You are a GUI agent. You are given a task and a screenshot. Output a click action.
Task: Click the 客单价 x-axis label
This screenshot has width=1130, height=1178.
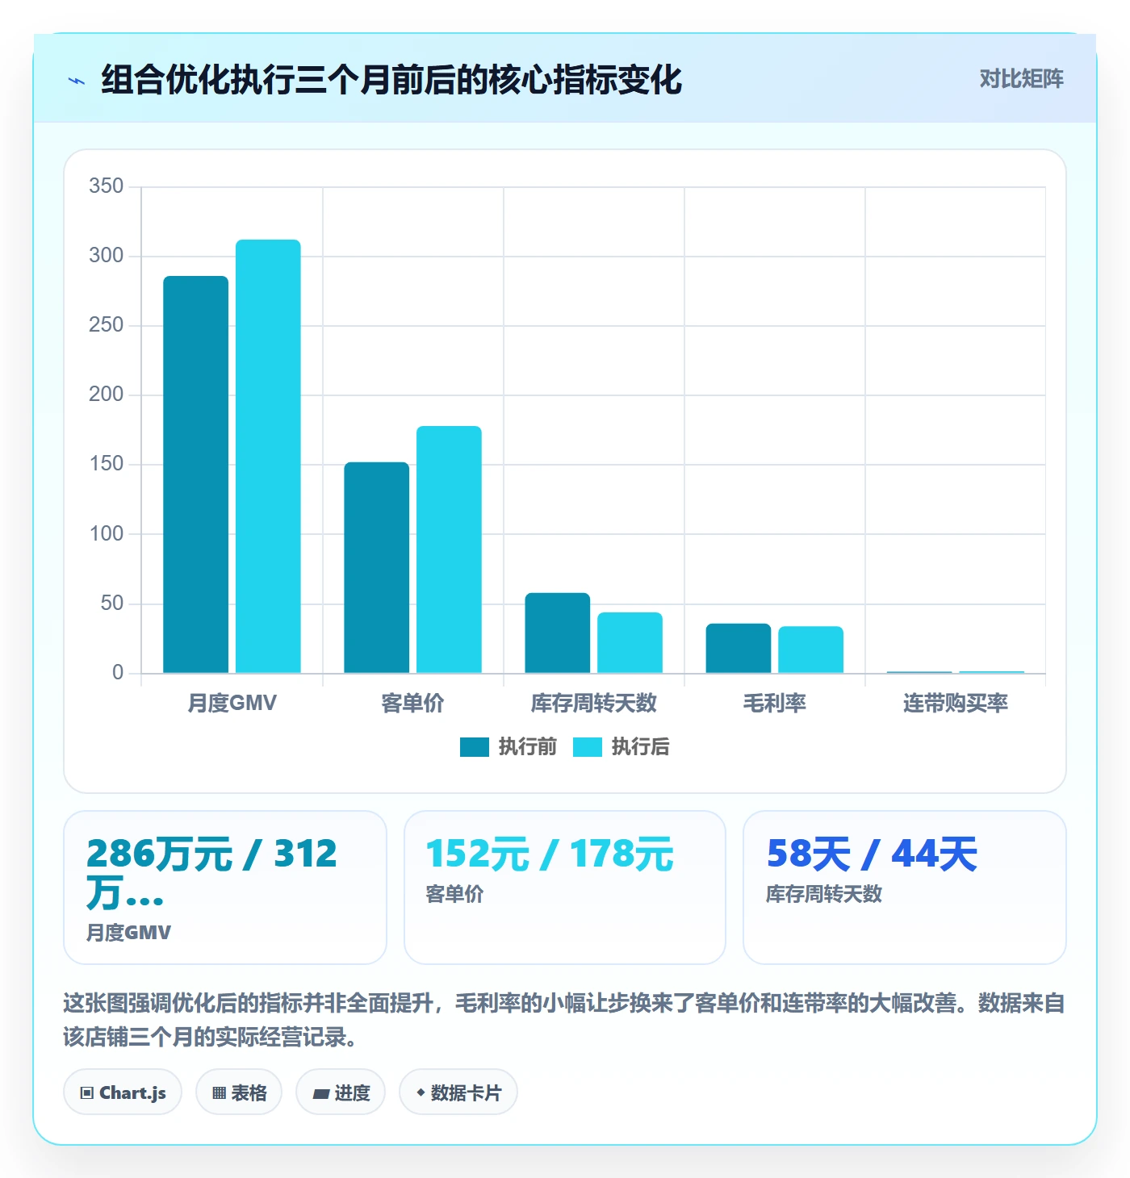[413, 703]
